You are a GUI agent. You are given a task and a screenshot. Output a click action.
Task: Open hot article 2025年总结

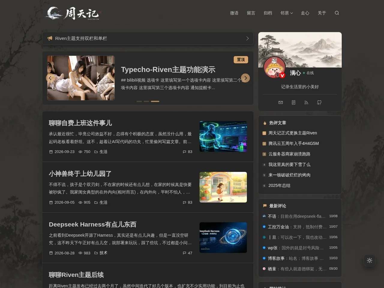pos(279,186)
